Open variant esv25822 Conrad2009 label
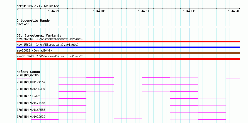This screenshot has height=123, width=248. click(x=34, y=50)
